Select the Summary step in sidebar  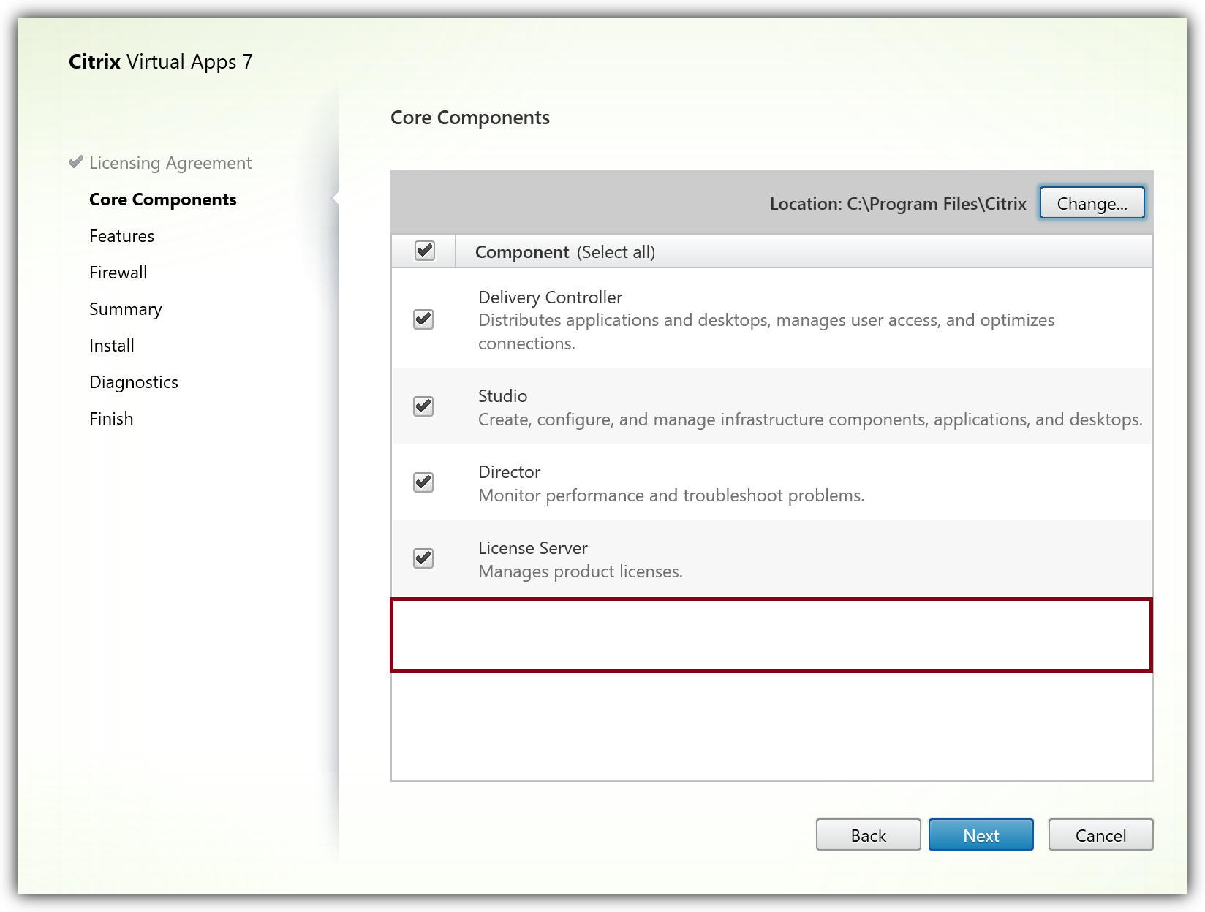(x=125, y=309)
